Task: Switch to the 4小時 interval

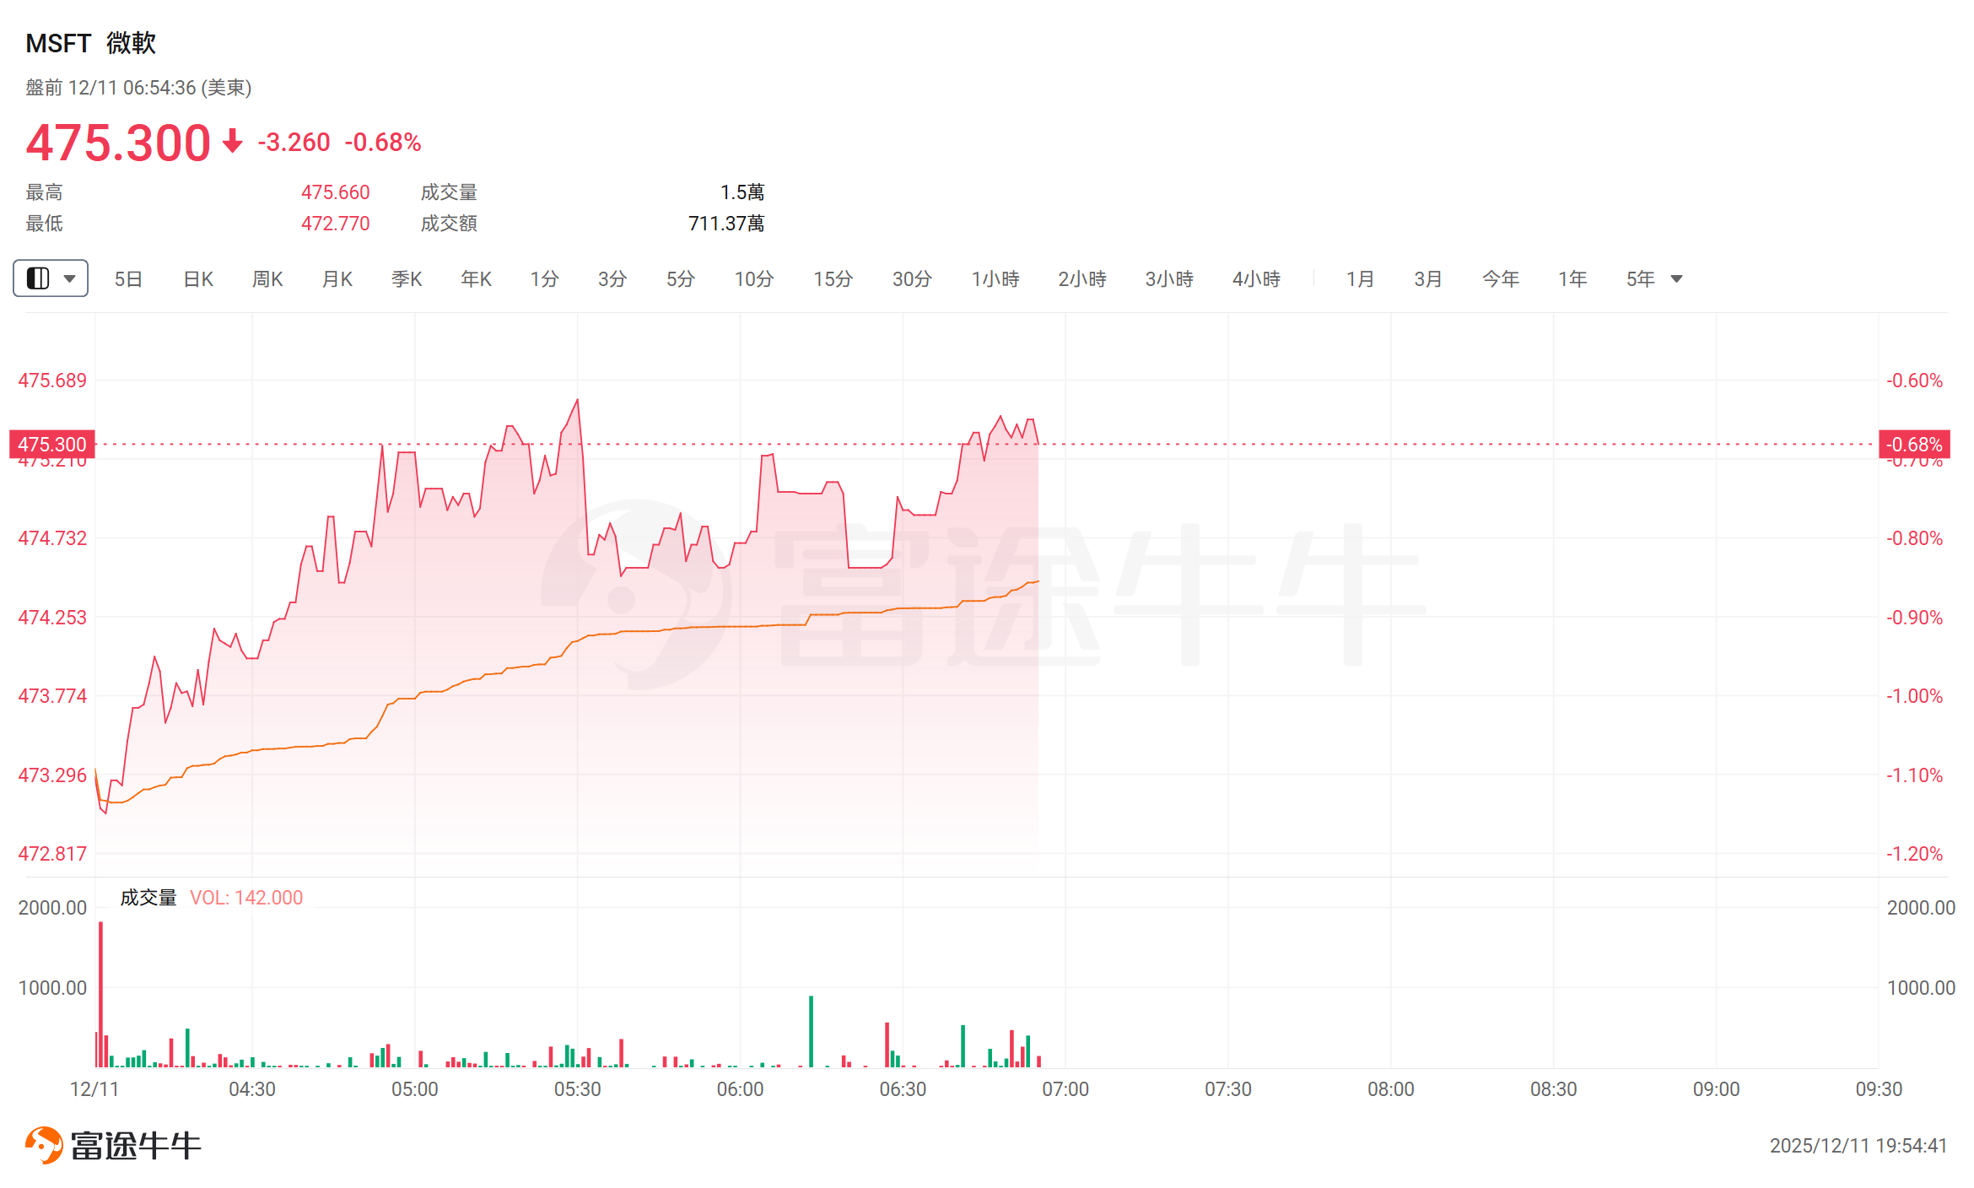Action: click(x=1256, y=278)
